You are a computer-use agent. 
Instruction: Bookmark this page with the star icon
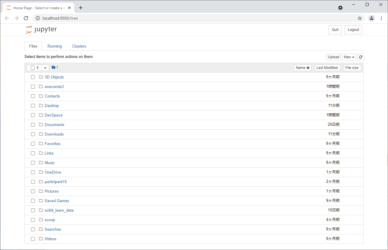click(x=360, y=18)
